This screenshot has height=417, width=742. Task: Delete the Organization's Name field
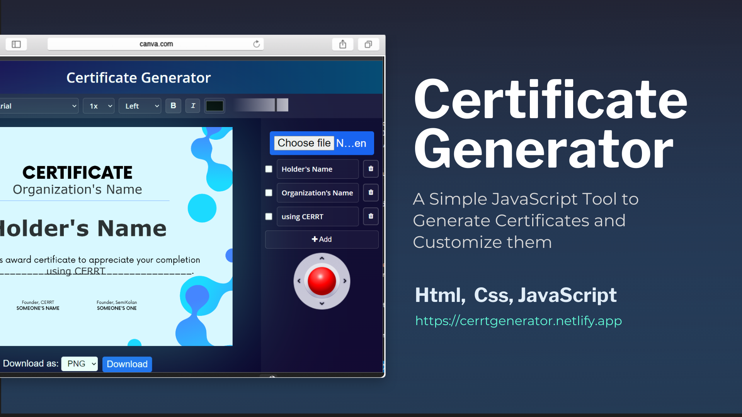[371, 192]
